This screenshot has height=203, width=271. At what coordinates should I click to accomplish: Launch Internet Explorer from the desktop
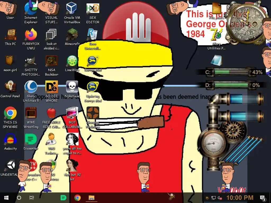(x=31, y=13)
